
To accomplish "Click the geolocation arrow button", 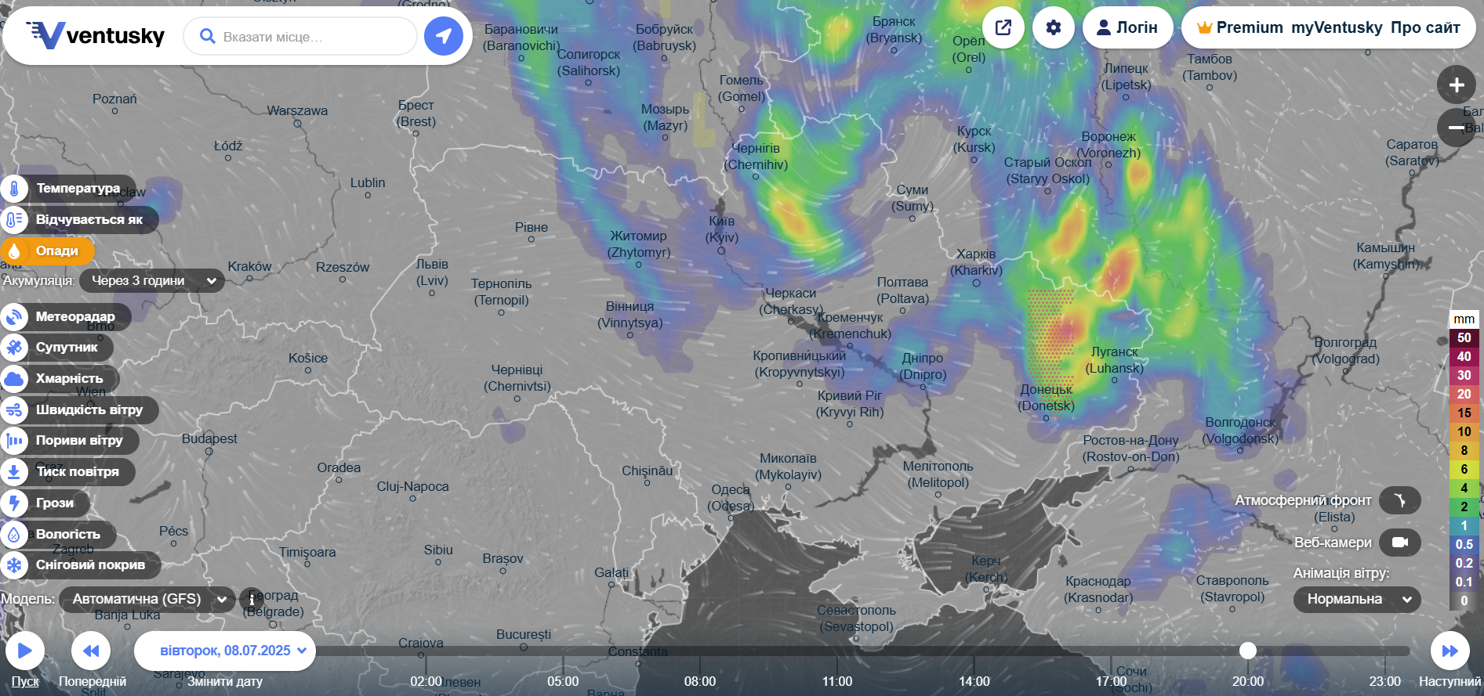I will click(444, 36).
